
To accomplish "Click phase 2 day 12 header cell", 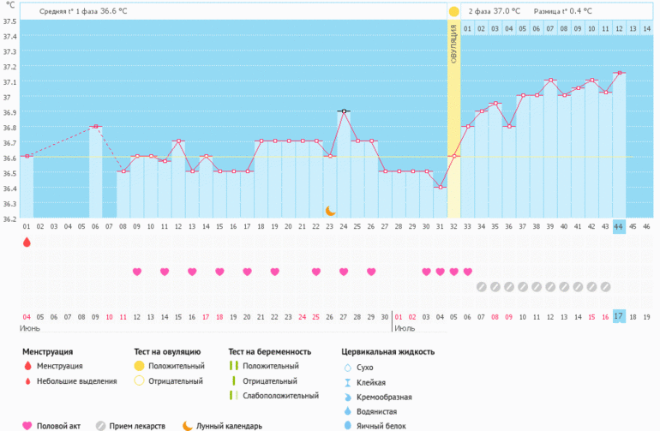I will 619,29.
